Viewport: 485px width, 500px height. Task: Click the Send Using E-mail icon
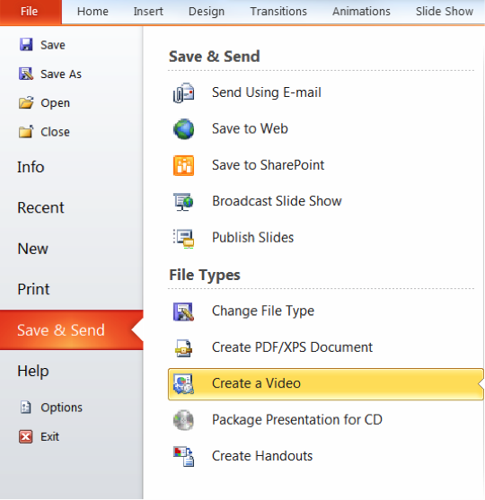point(183,92)
